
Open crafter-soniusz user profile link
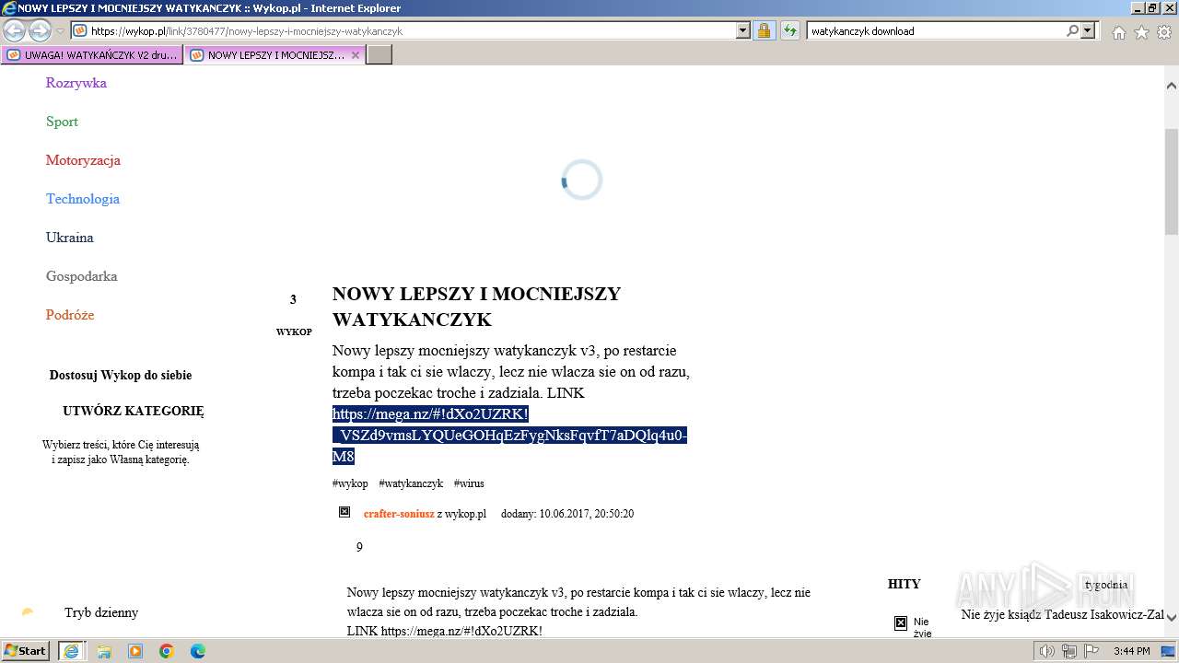(x=399, y=514)
